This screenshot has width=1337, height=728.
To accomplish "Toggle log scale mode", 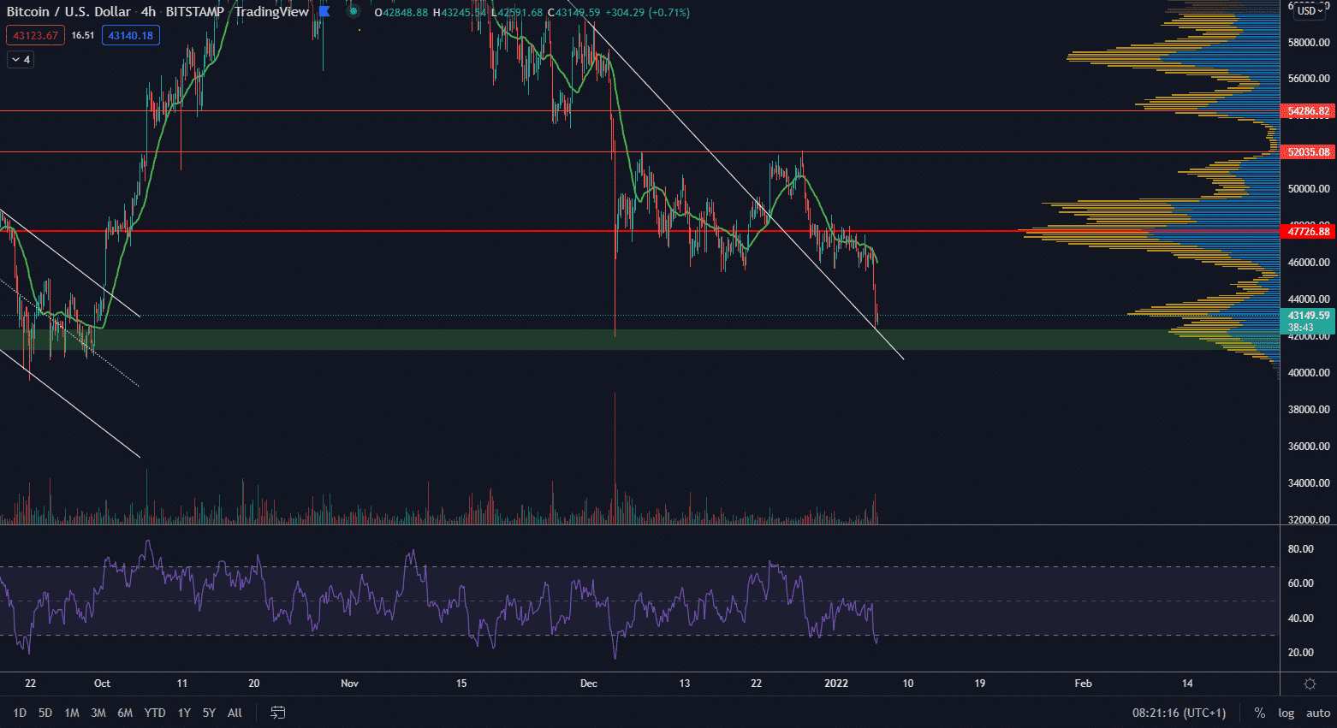I will point(1286,713).
